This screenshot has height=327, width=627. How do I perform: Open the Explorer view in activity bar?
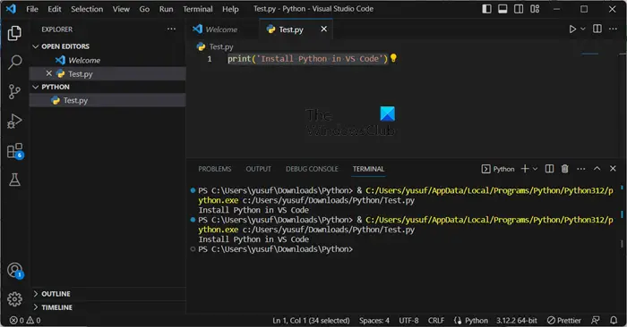tap(14, 33)
